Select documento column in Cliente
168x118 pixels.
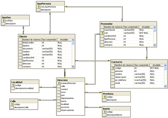[45, 49]
